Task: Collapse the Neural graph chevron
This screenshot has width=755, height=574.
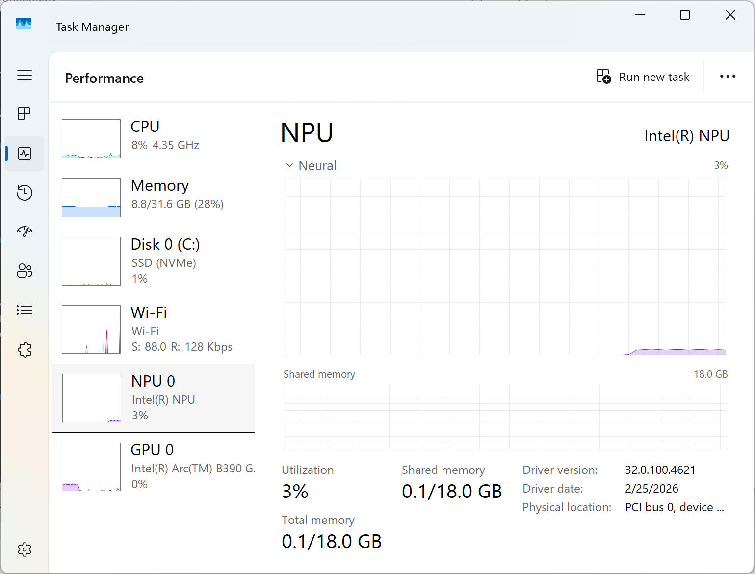Action: click(x=289, y=165)
